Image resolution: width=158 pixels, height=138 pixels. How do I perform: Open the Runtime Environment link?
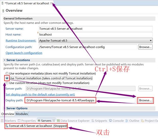[x=21, y=40]
